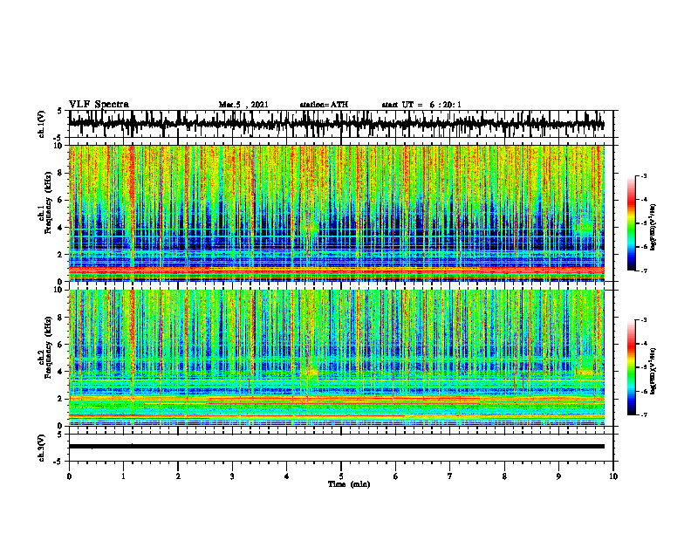Click the "5" tick on ch.1(V) axis

click(59, 112)
